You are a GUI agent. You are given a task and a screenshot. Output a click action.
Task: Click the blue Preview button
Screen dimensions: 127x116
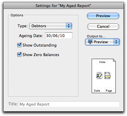(x=103, y=16)
